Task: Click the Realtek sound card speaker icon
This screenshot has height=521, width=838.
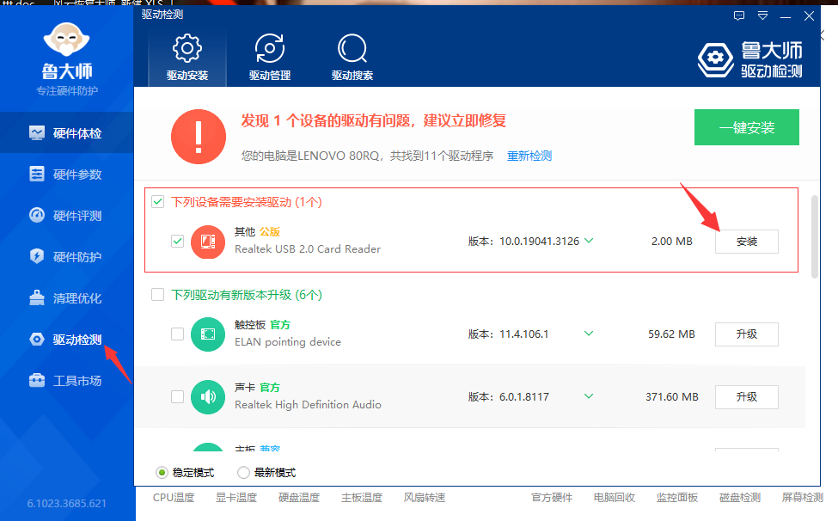Action: point(207,396)
